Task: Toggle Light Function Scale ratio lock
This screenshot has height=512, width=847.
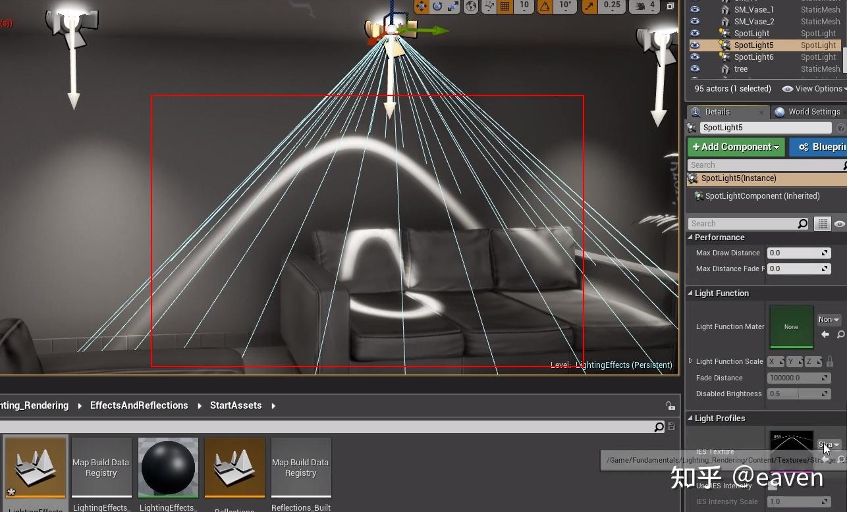Action: point(830,361)
